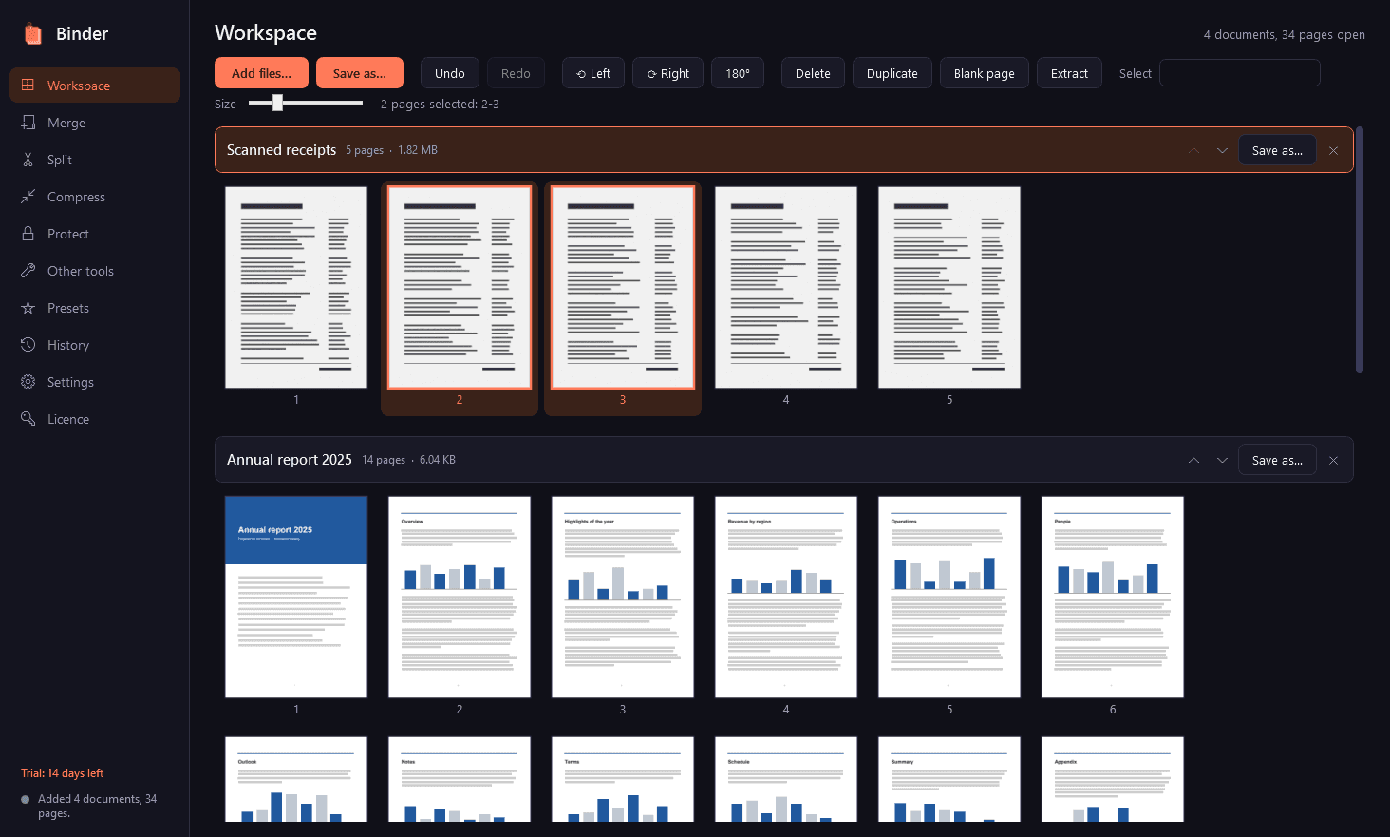
Task: Move Scanned receipts document down
Action: tap(1222, 150)
